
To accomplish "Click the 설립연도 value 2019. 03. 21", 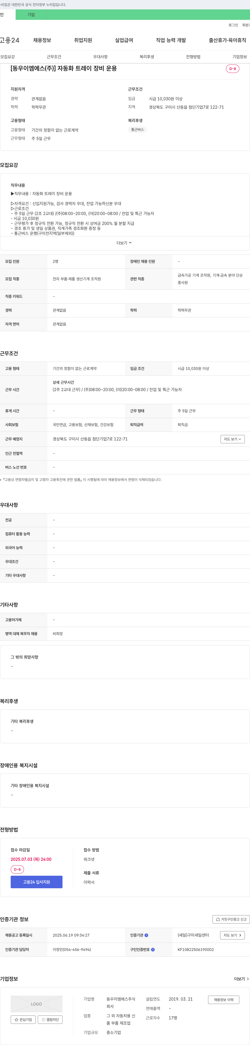I will [x=180, y=999].
